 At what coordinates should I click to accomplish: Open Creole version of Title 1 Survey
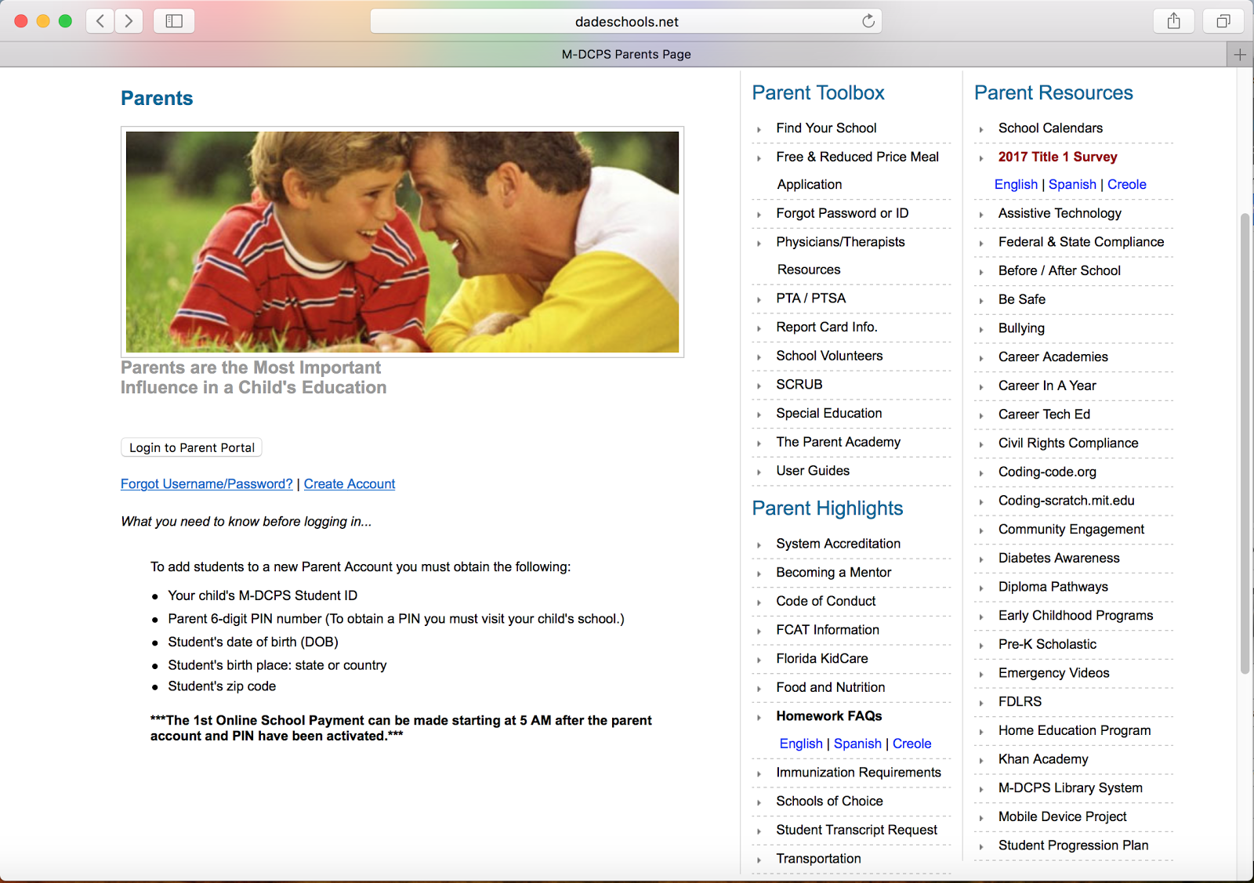1126,184
